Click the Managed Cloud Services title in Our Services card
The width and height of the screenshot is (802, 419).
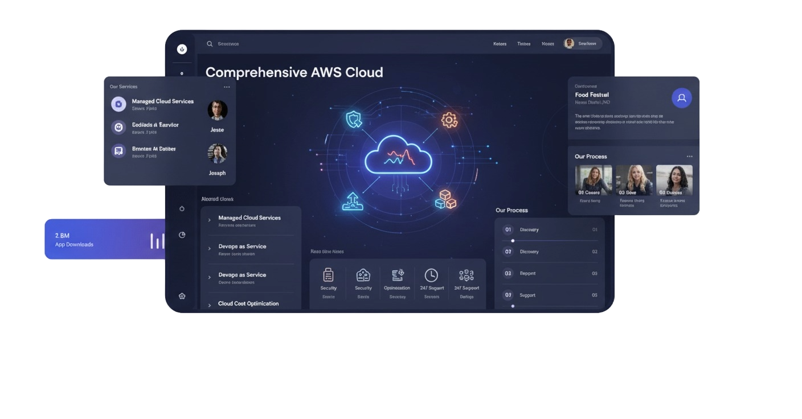click(x=163, y=101)
